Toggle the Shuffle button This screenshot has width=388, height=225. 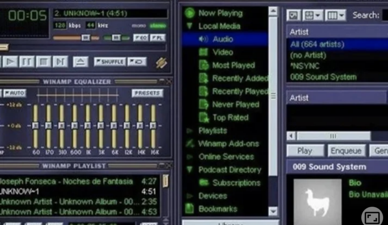(109, 62)
